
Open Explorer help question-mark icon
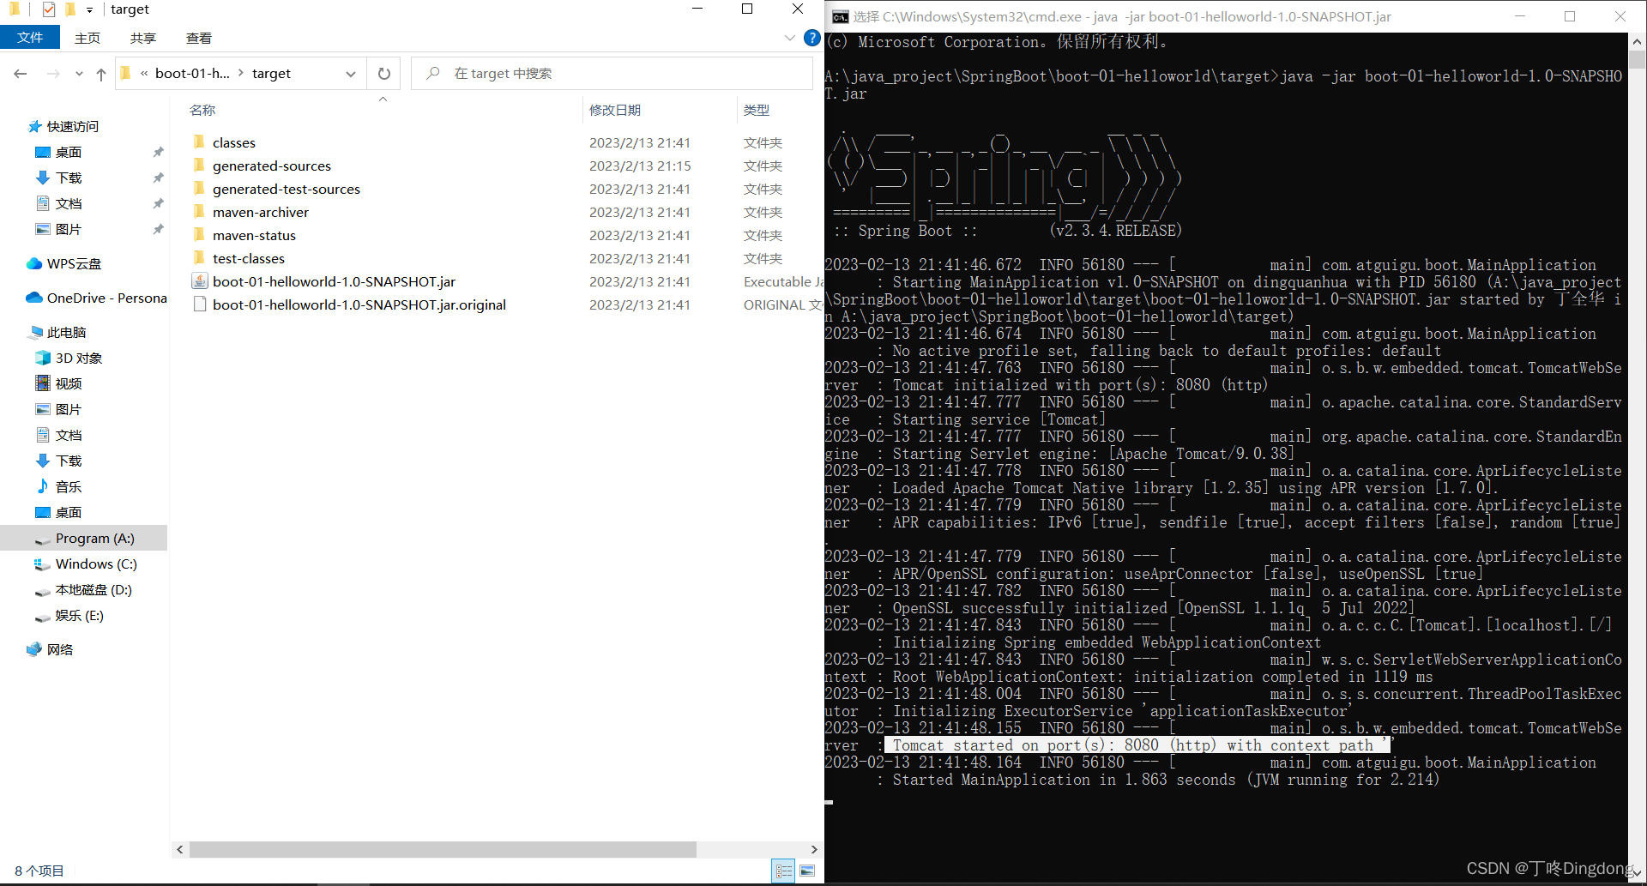click(x=811, y=38)
